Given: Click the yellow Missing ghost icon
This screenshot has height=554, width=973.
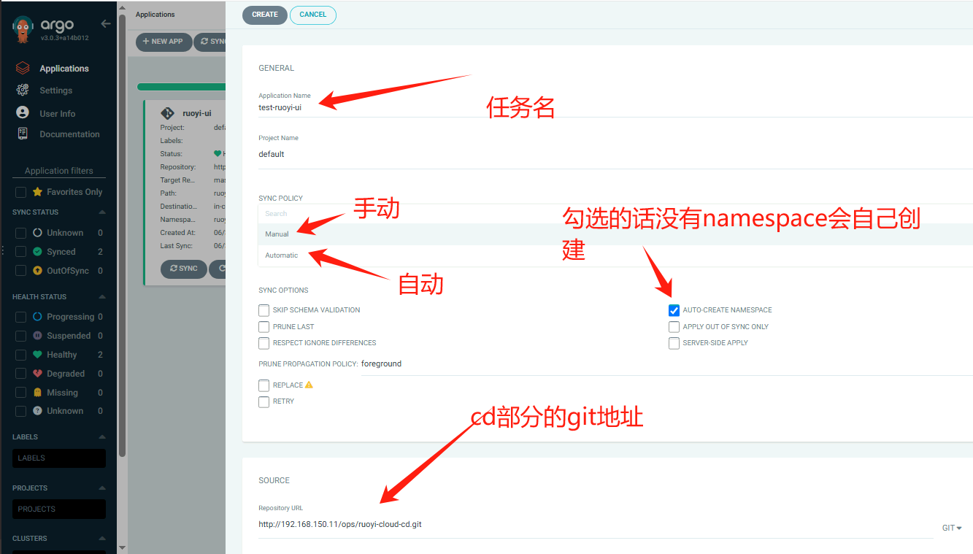Looking at the screenshot, I should 38,393.
